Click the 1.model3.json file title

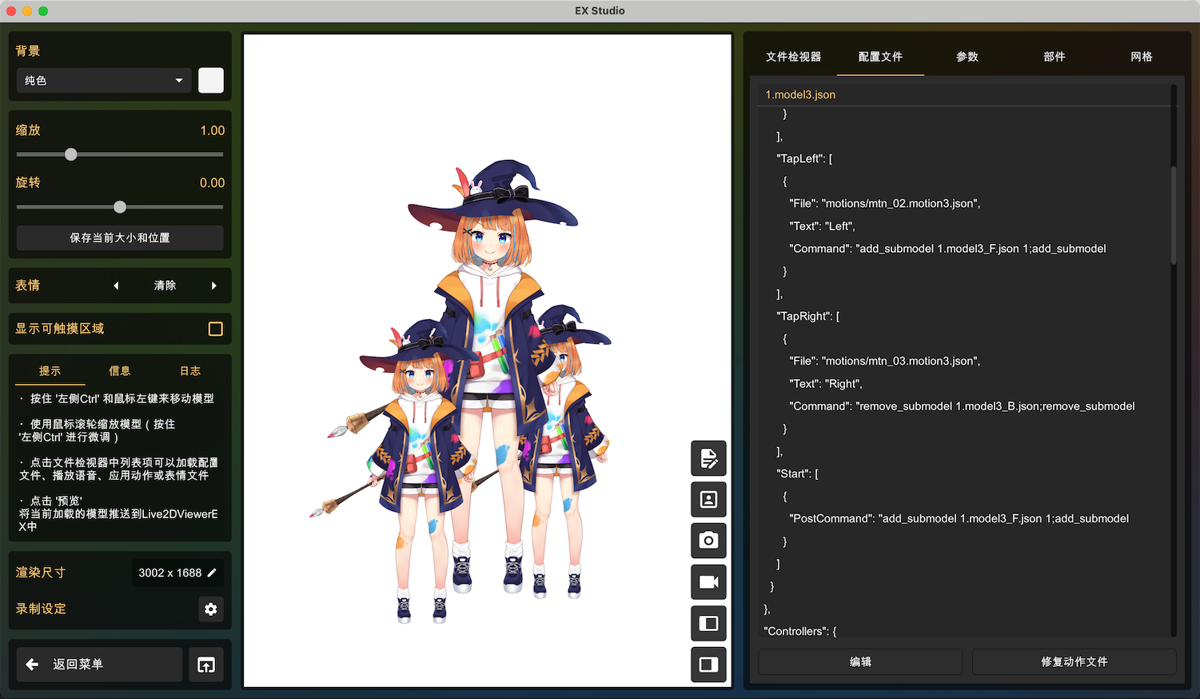(800, 94)
